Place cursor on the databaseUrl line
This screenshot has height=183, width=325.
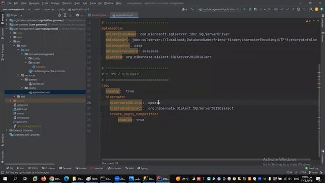click(x=211, y=40)
